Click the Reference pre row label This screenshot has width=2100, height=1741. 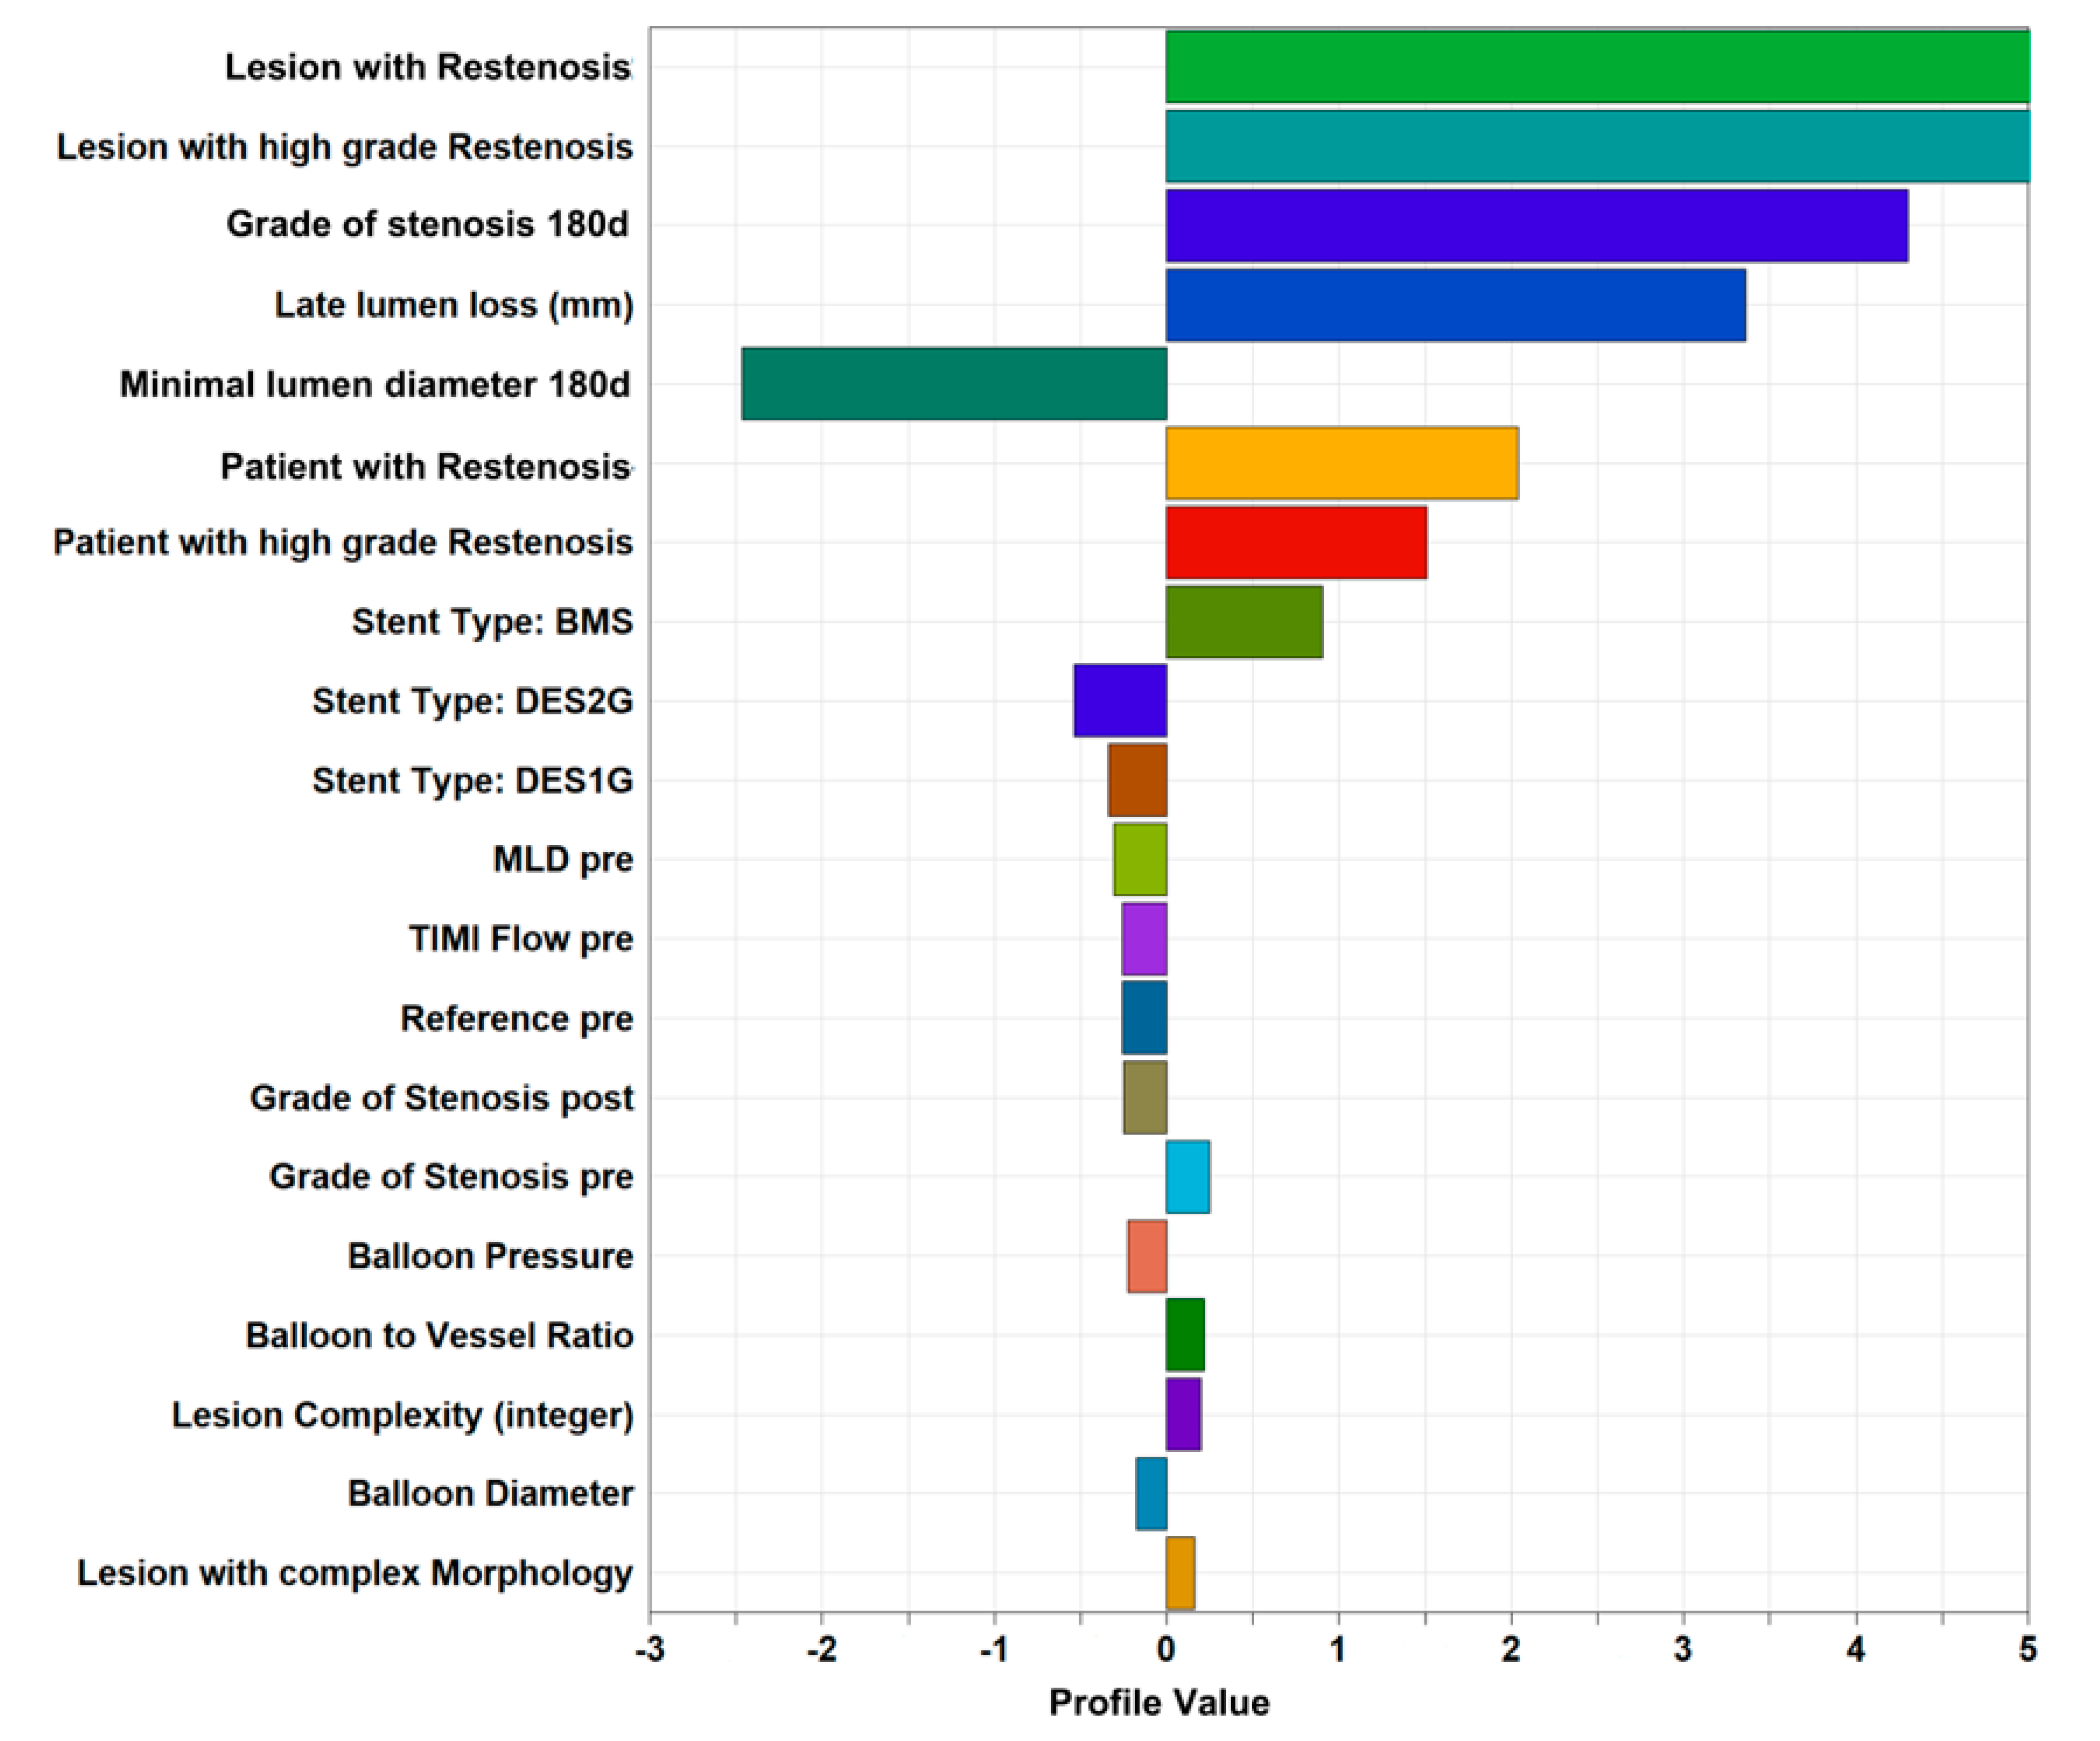tap(516, 1018)
